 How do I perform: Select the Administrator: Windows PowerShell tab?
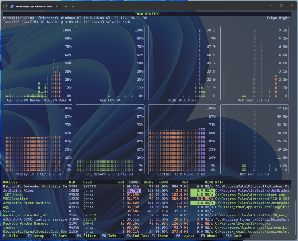[x=35, y=6]
